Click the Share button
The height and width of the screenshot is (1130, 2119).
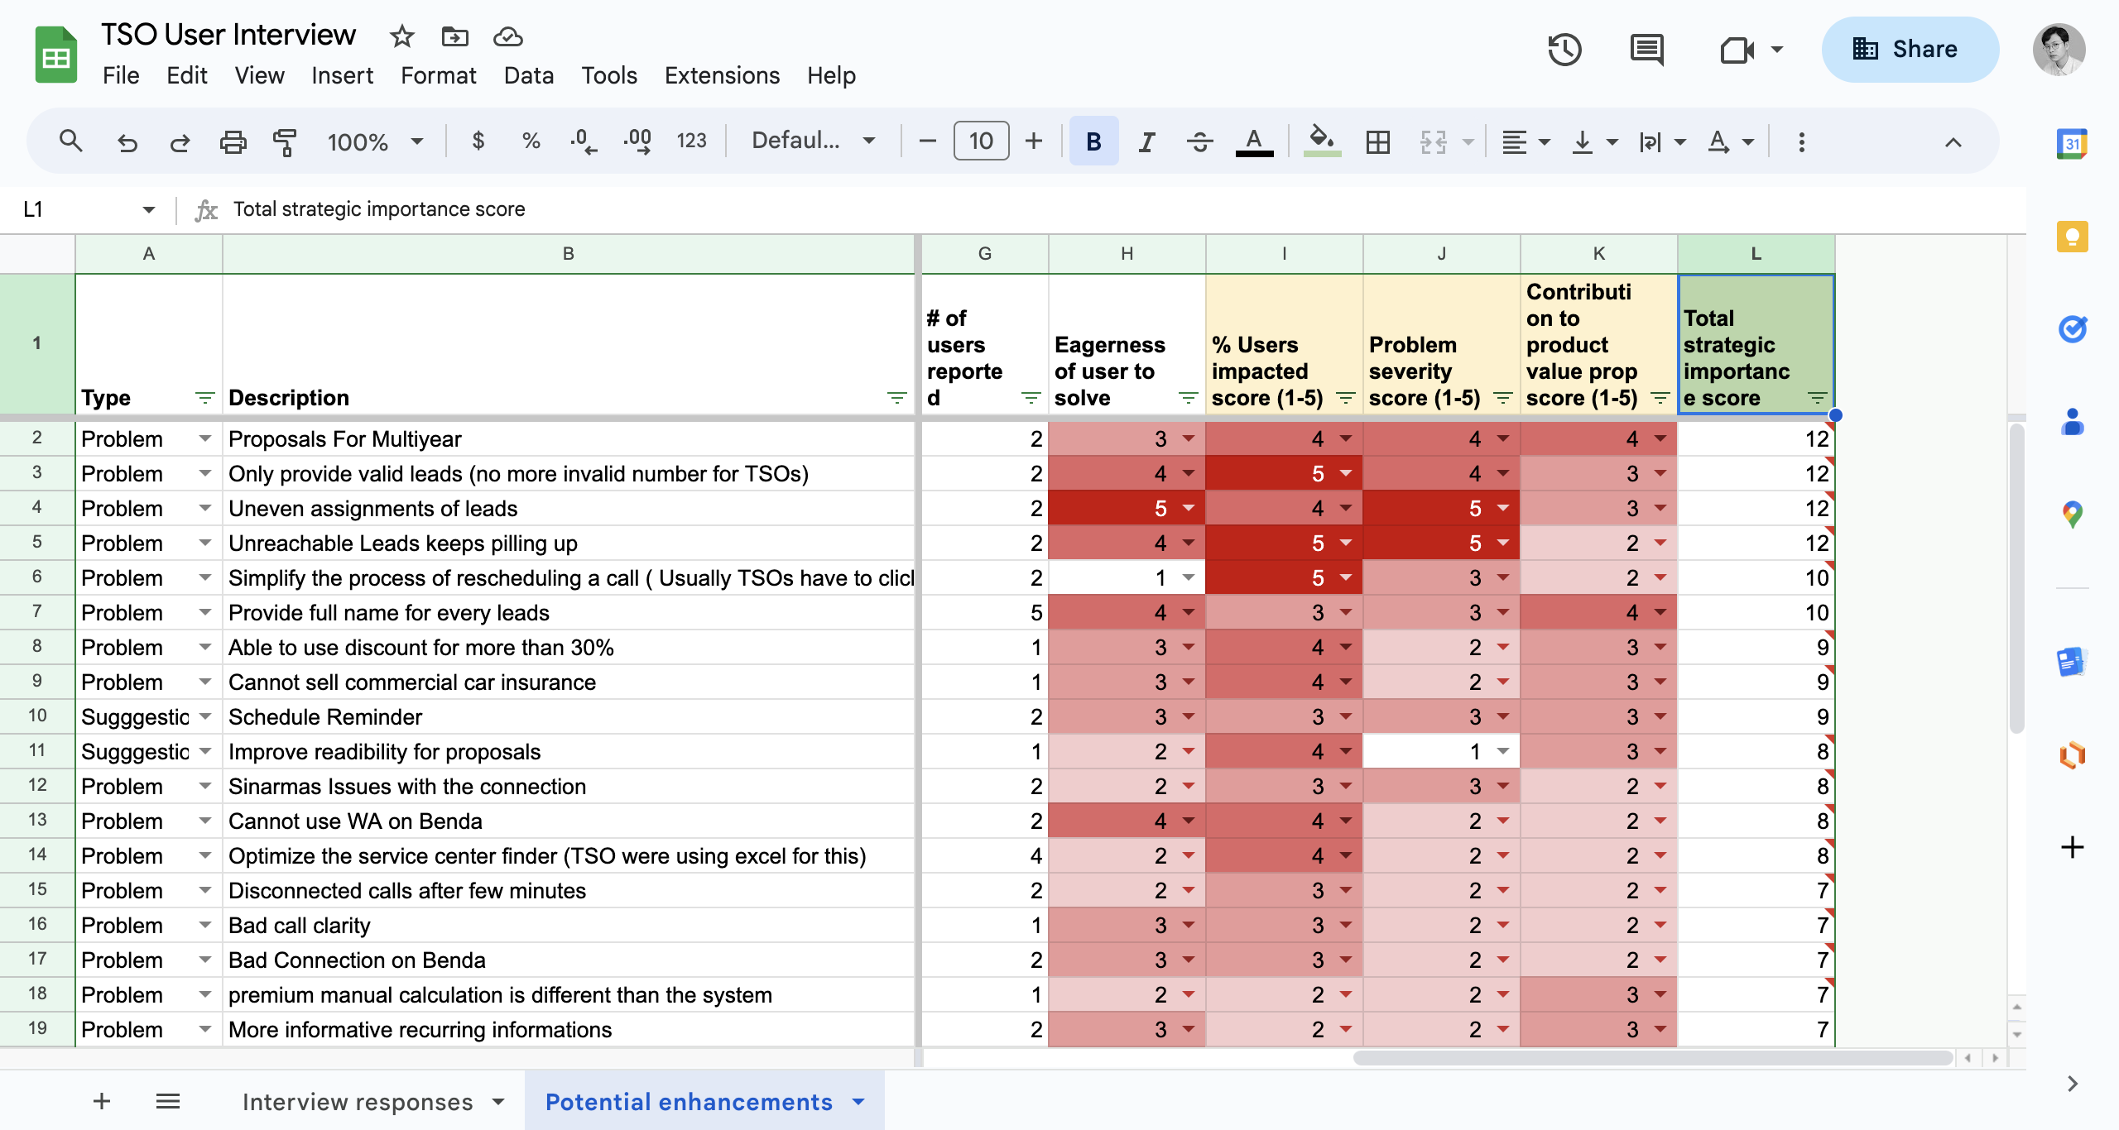coord(1910,50)
